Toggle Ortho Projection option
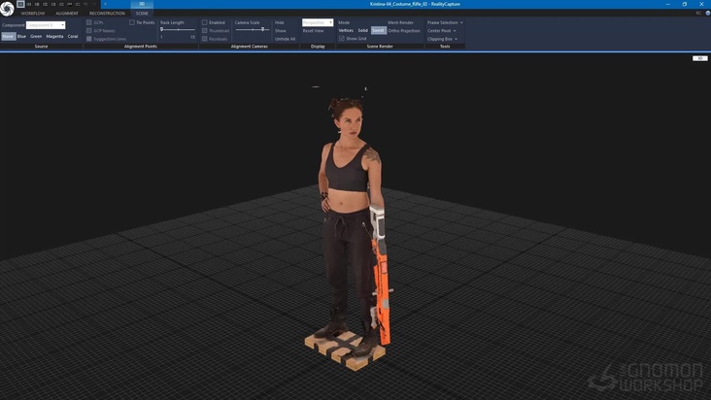Viewport: 711px width, 400px height. (x=404, y=30)
